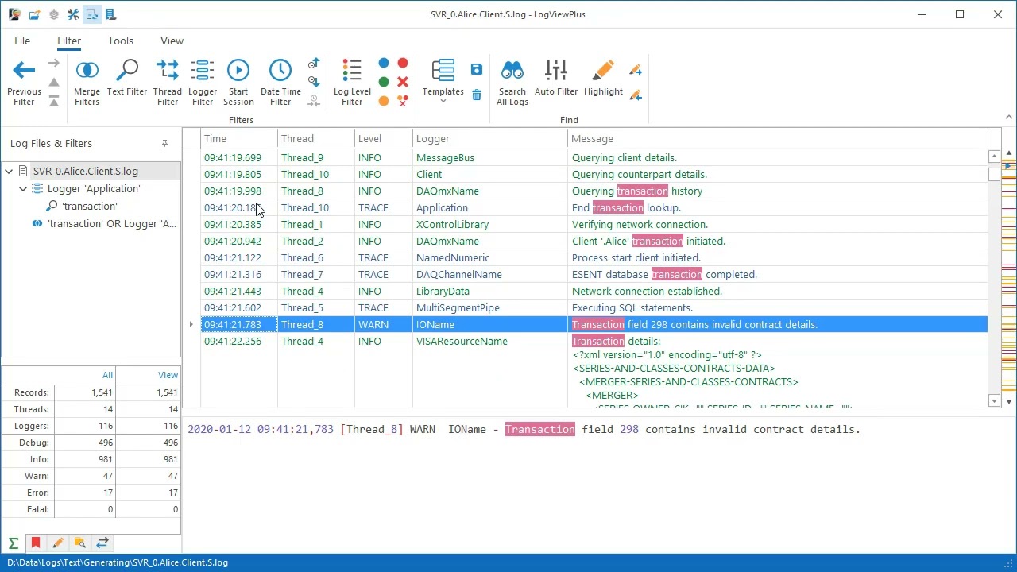Open the File menu
1017x572 pixels.
tap(22, 41)
